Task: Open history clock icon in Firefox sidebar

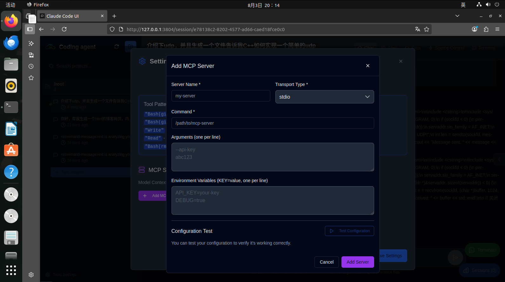Action: tap(31, 66)
